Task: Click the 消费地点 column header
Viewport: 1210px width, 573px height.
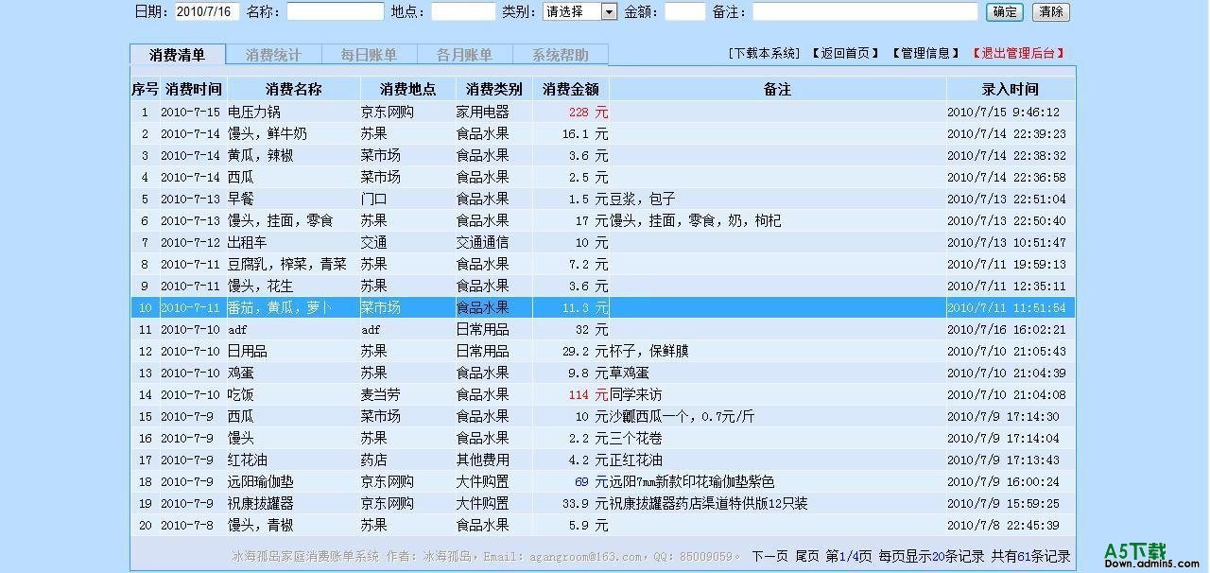Action: 407,89
